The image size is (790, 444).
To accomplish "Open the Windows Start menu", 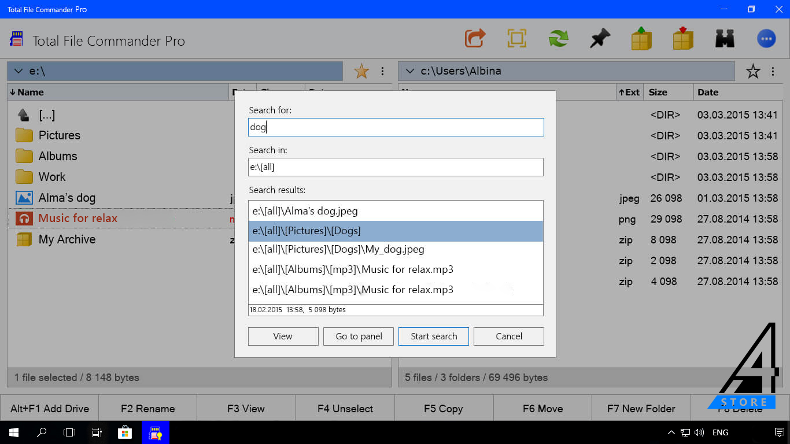I will click(x=13, y=432).
